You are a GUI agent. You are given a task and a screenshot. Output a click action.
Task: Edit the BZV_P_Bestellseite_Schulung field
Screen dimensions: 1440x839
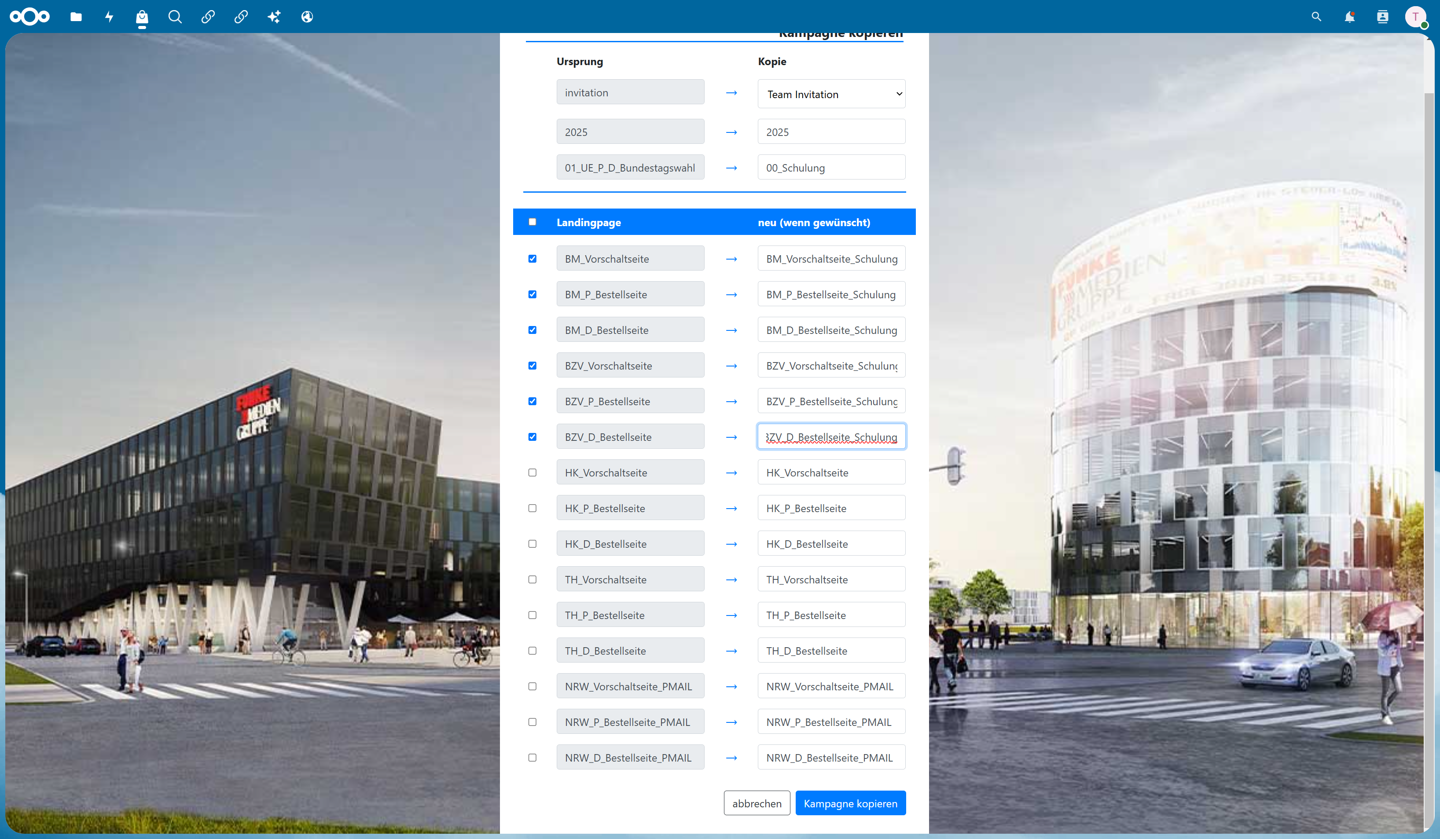click(x=831, y=401)
